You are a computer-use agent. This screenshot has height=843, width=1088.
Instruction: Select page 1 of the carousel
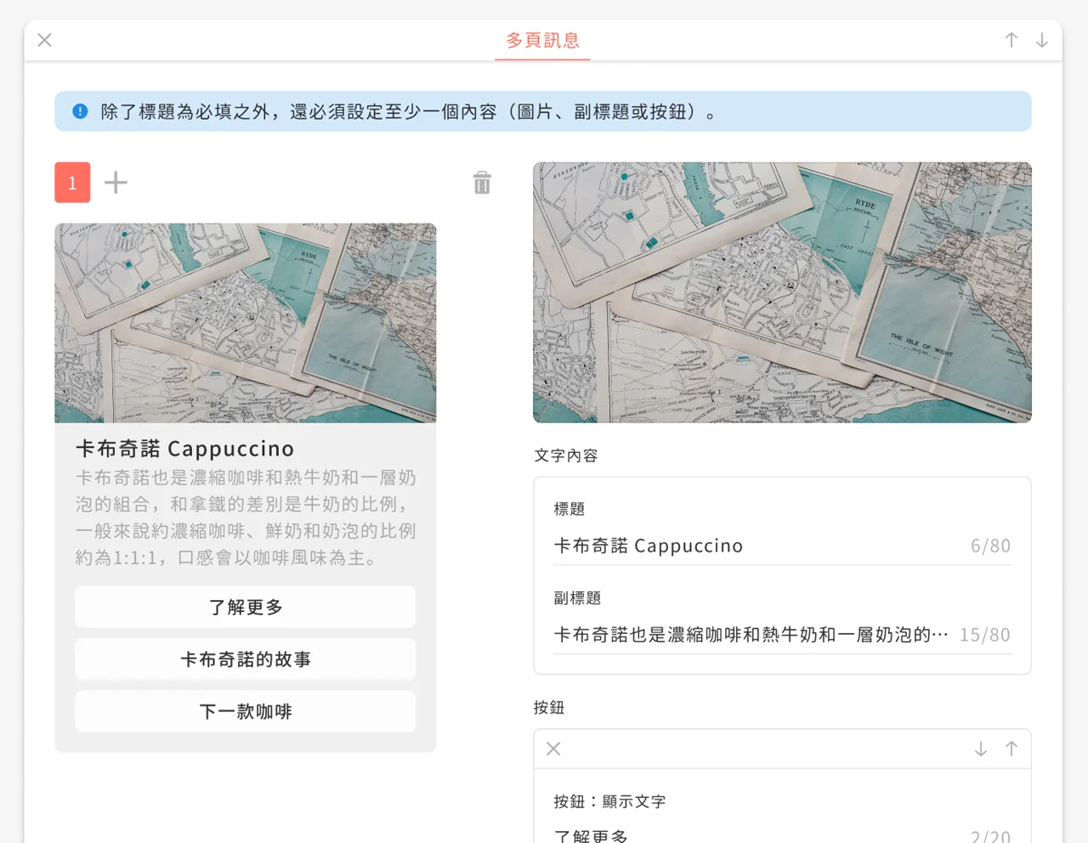pos(72,183)
